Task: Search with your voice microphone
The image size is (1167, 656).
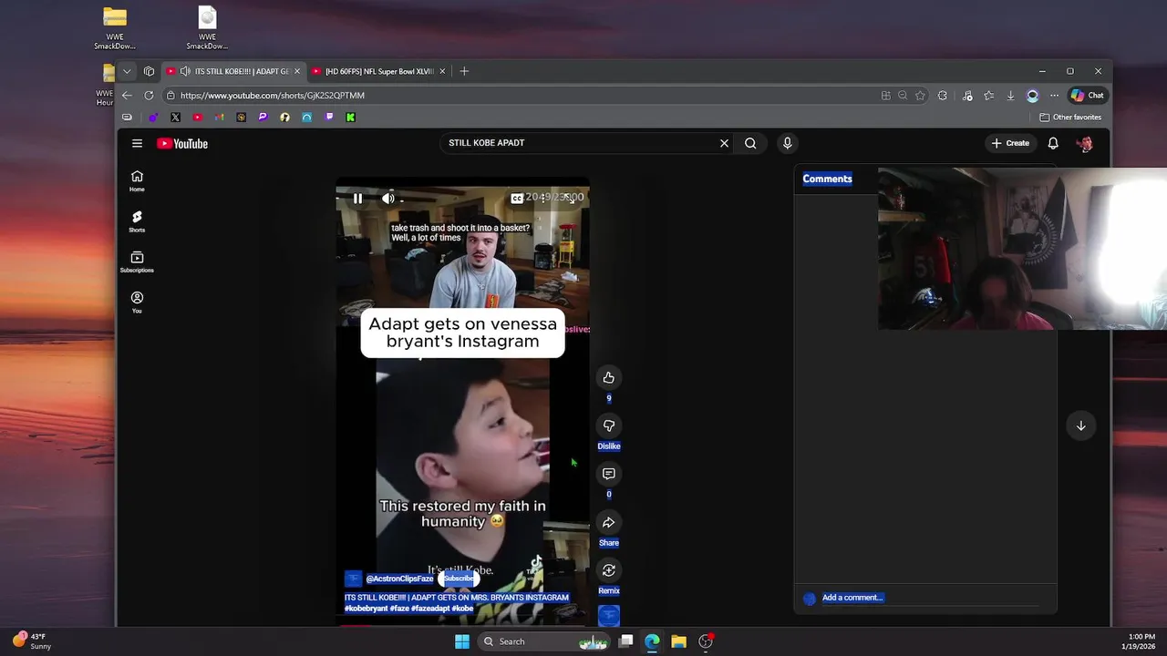Action: click(x=787, y=143)
